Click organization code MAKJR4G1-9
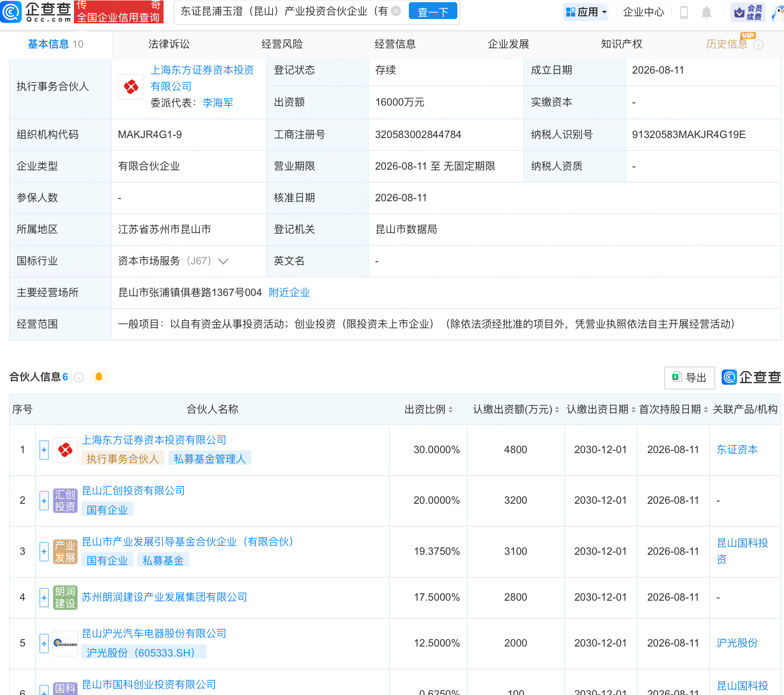This screenshot has width=784, height=695. pos(150,135)
